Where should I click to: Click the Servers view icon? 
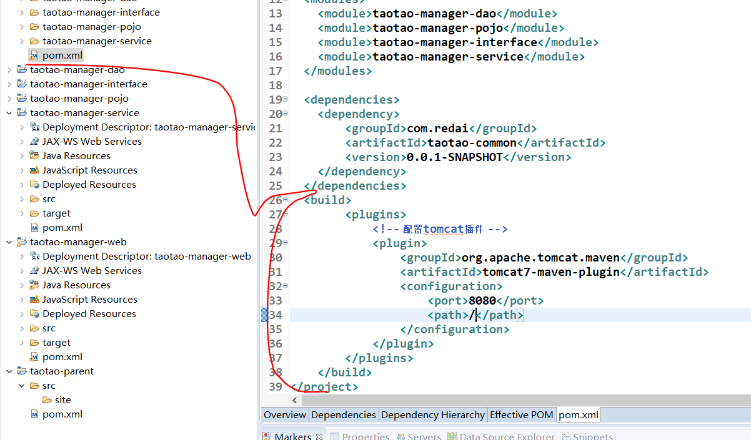[400, 436]
